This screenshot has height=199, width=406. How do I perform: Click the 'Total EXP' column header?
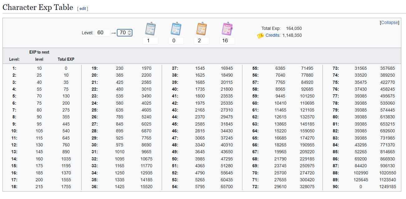pos(66,59)
